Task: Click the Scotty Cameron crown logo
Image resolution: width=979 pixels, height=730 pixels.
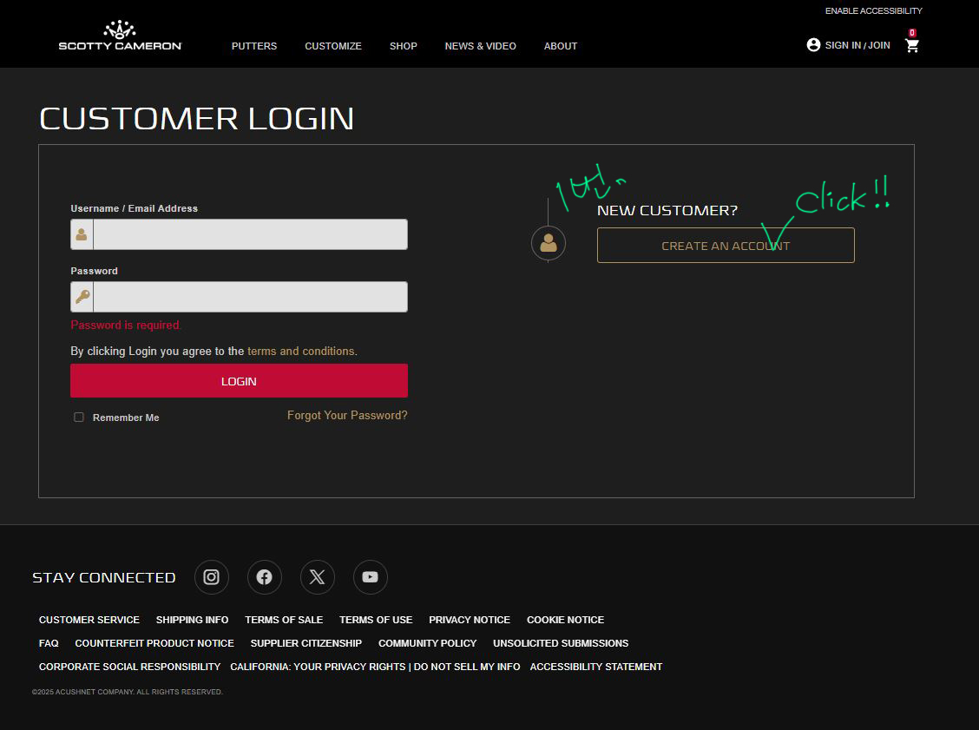Action: click(x=119, y=36)
